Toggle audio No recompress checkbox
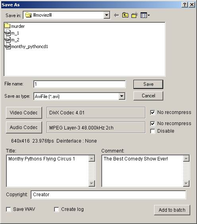This screenshot has width=197, height=224. (x=153, y=124)
